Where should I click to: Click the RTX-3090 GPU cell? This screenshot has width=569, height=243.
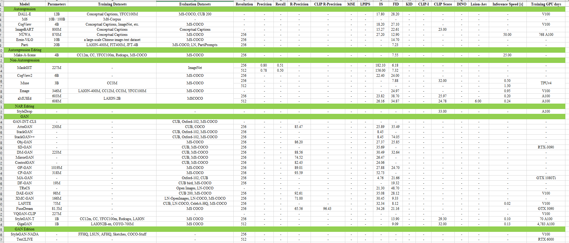(546, 147)
